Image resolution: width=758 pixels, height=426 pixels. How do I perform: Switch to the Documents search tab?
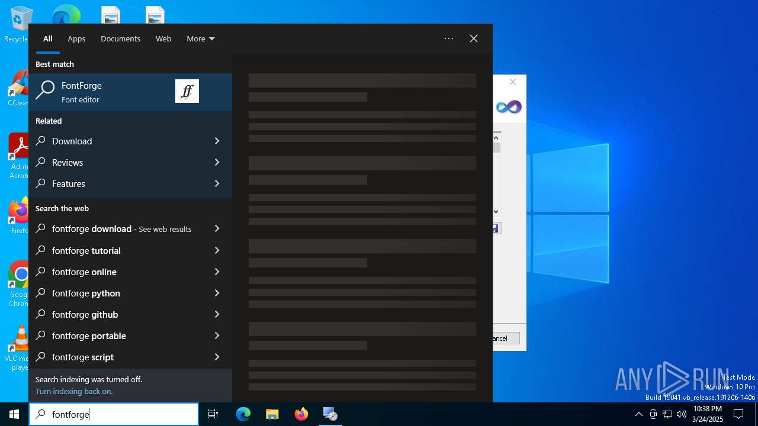pos(120,38)
